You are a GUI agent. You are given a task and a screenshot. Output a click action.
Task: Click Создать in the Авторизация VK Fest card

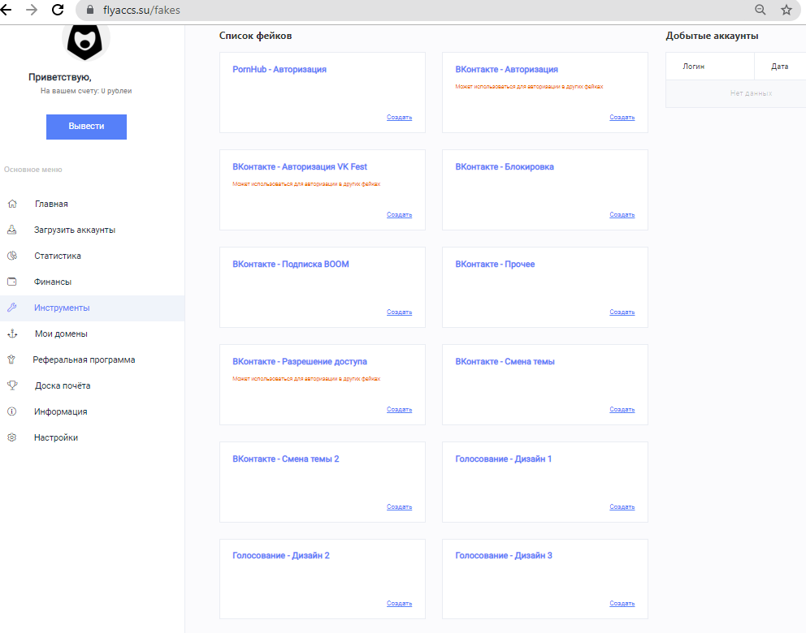coord(400,215)
